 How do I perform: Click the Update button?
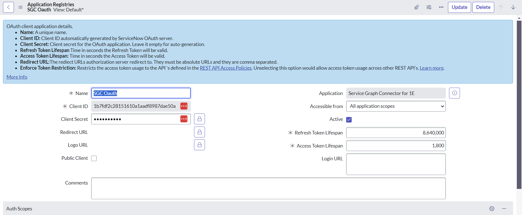coord(459,7)
